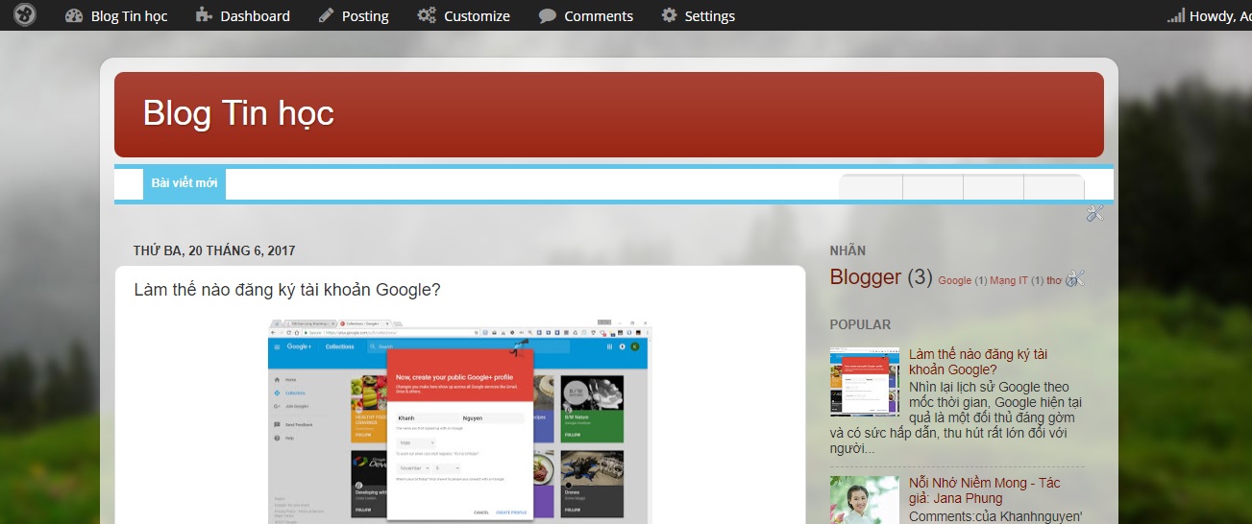
Task: Click the Howdy account greeting
Action: click(x=1219, y=15)
